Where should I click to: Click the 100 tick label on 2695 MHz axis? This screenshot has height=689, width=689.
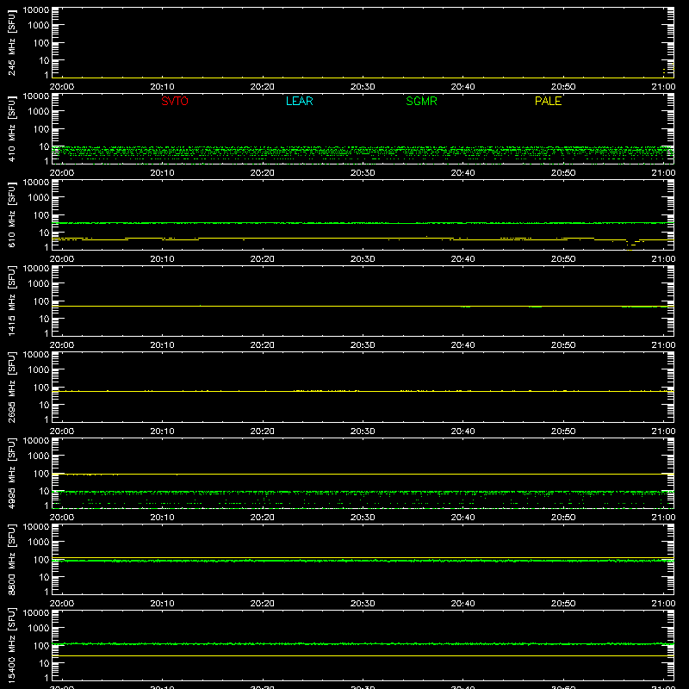point(41,388)
